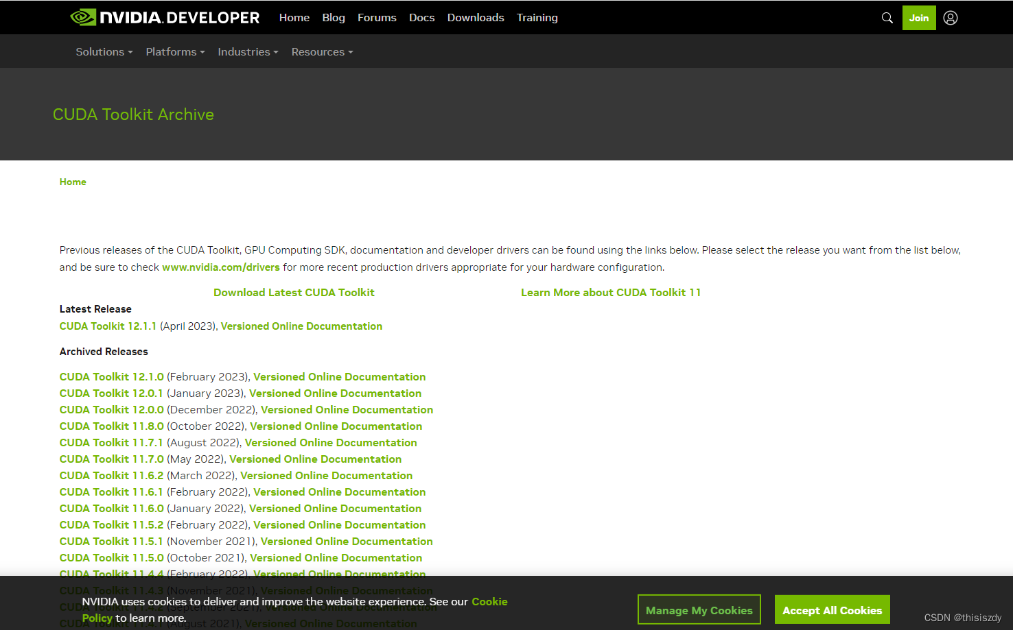Click the Home breadcrumb link
Image resolution: width=1013 pixels, height=630 pixels.
click(73, 182)
